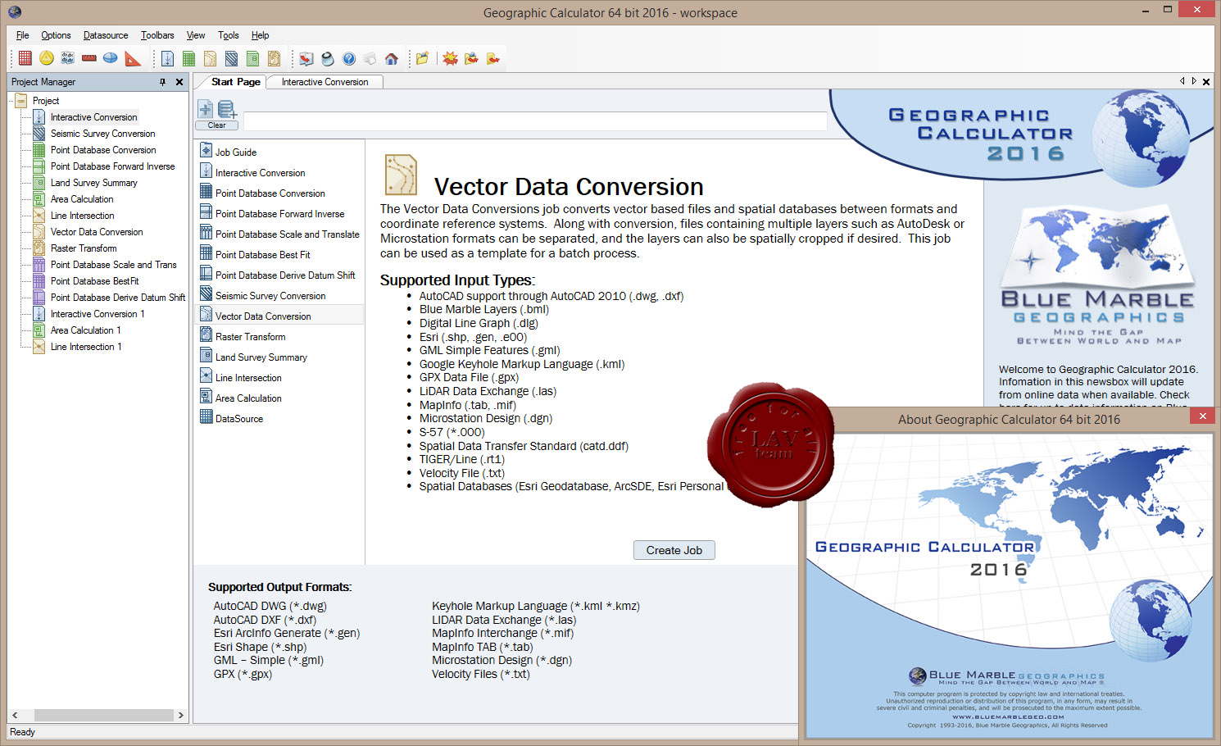Screen dimensions: 1221x746
Task: Choose Point Database Best Fit job
Action: click(x=262, y=255)
